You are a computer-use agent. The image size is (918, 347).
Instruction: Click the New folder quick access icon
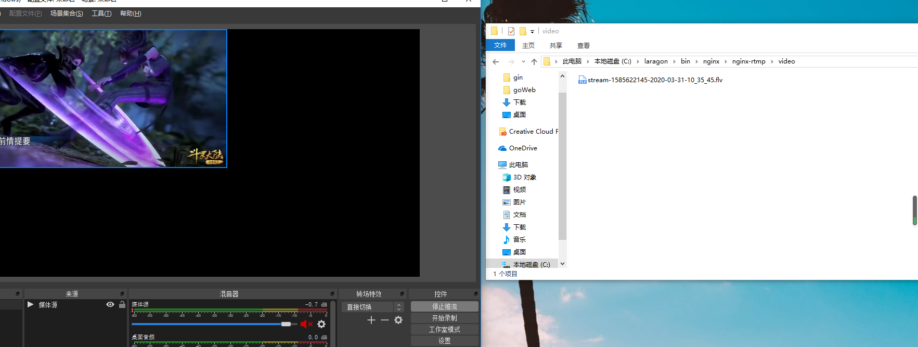[523, 31]
